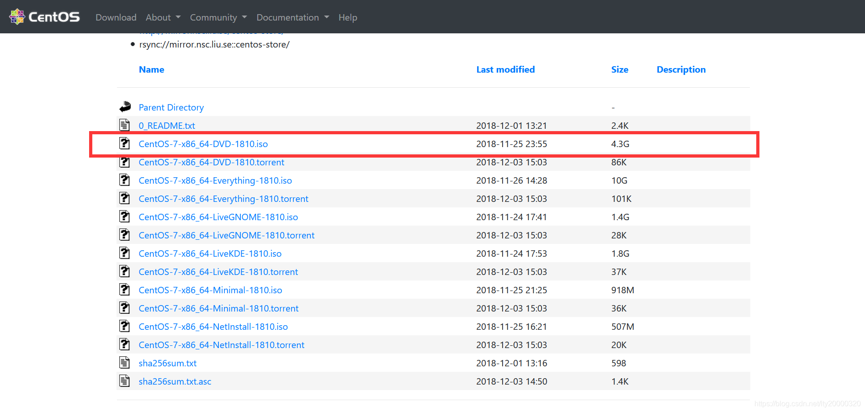Click the 1.4G size of LiveGNOME iso
The height and width of the screenshot is (412, 865).
(x=620, y=217)
